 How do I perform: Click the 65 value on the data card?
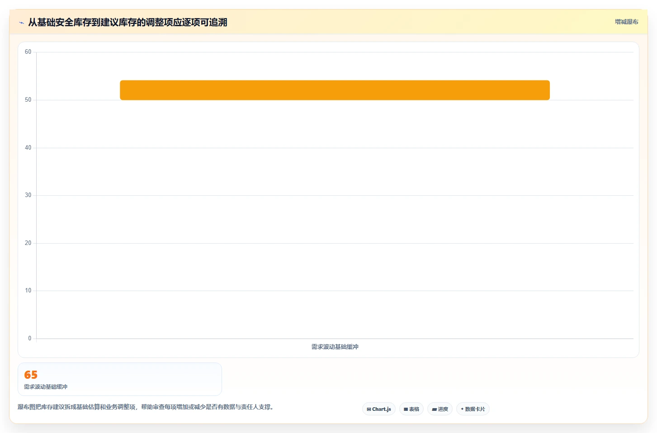31,375
